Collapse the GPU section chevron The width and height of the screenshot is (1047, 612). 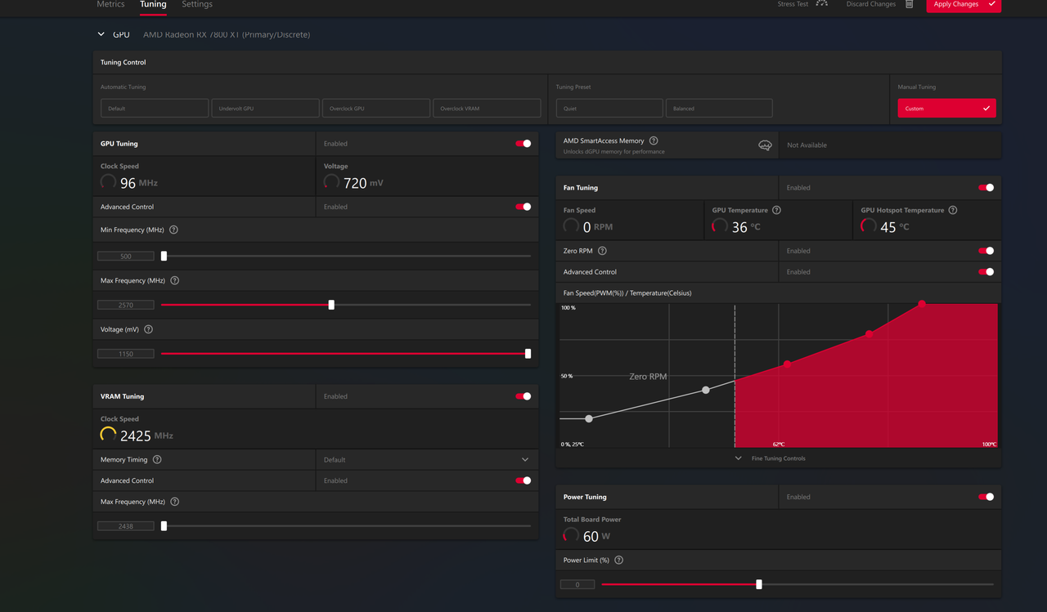click(x=101, y=34)
